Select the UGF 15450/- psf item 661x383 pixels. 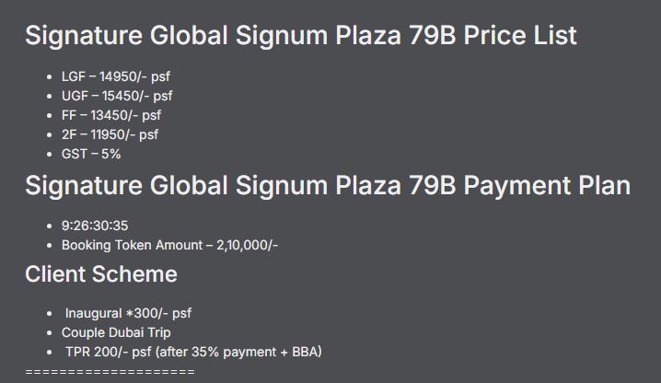(117, 96)
